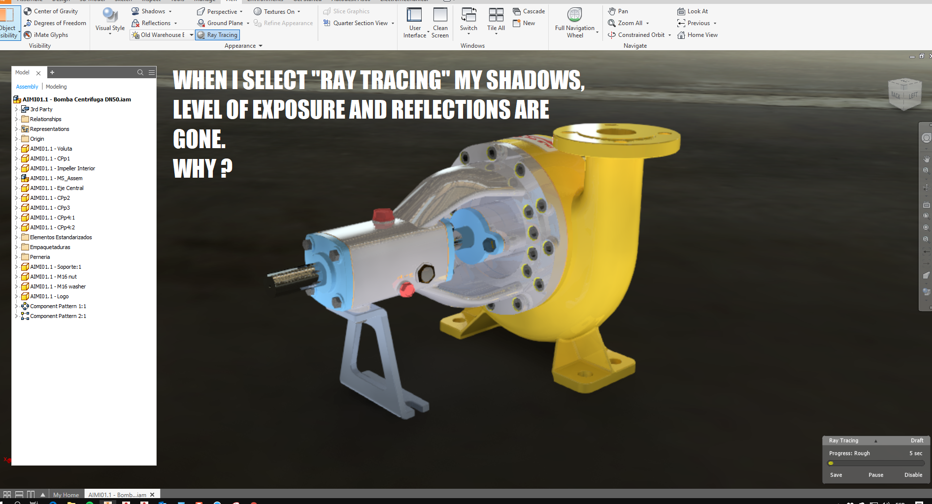This screenshot has width=932, height=504.
Task: Click Zoom All
Action: click(x=625, y=23)
